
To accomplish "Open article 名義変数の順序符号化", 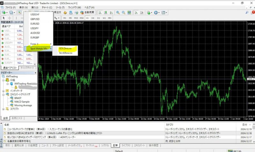I will [19, 141].
